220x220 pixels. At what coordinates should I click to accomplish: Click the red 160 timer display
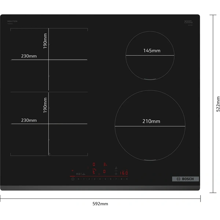[124, 173]
